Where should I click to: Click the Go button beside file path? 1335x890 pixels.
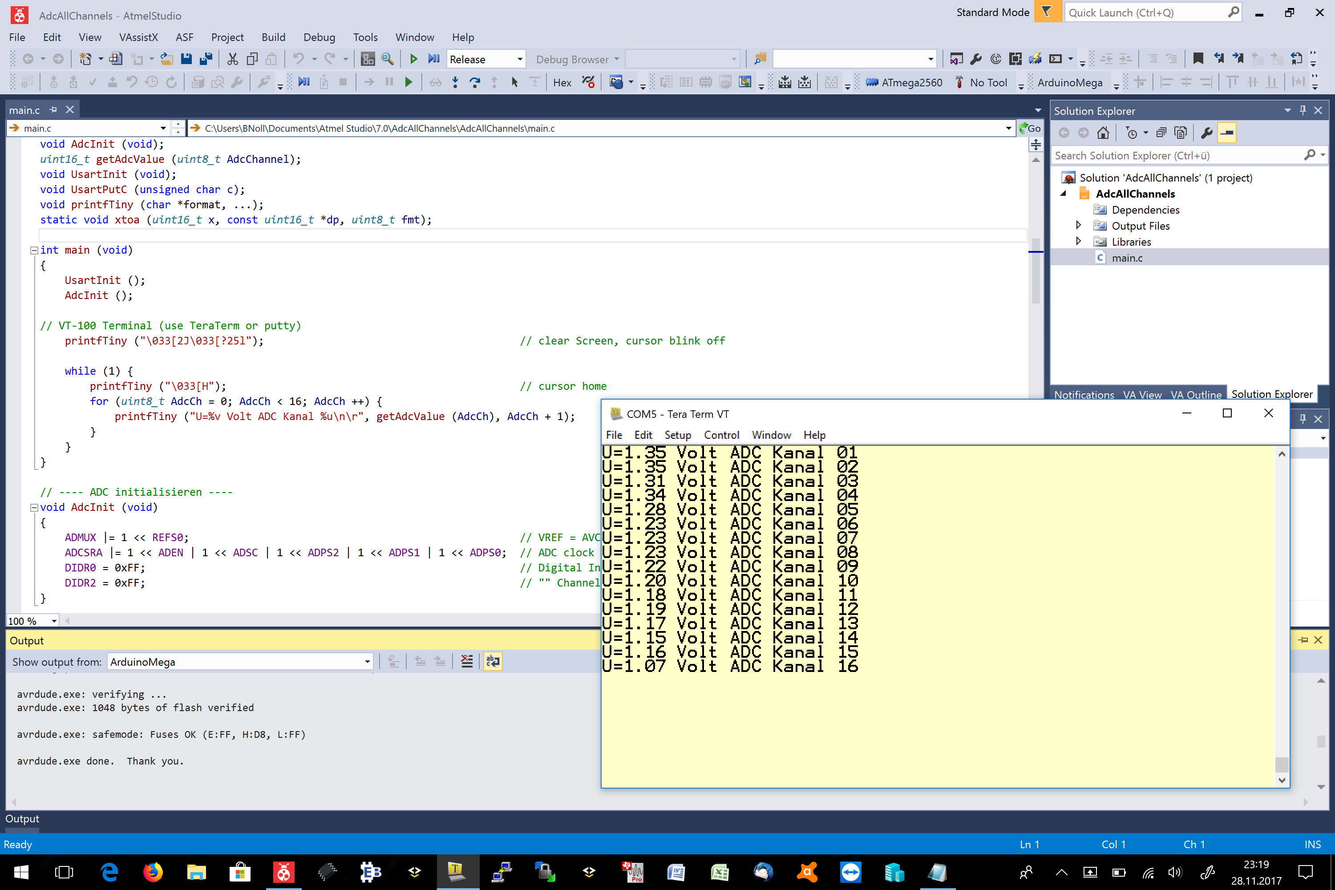1030,128
